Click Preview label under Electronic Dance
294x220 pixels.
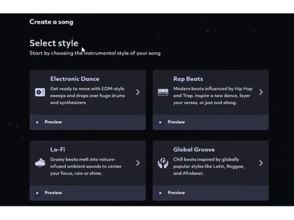coord(53,122)
